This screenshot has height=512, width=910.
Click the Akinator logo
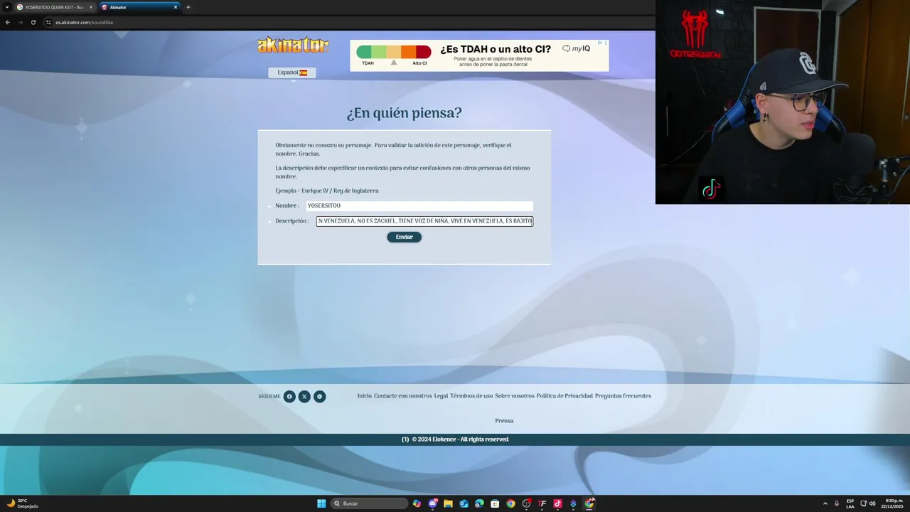click(x=293, y=46)
